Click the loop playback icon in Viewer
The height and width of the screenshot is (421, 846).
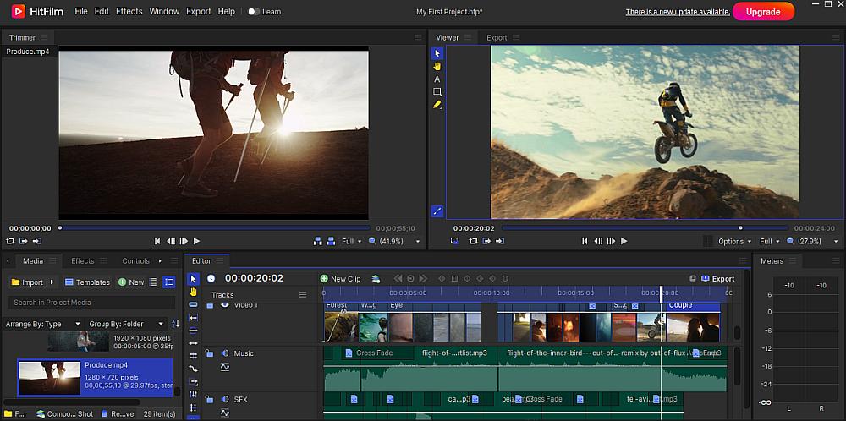click(x=473, y=241)
